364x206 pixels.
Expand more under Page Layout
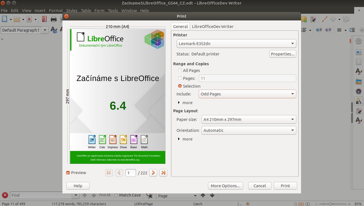tap(185, 139)
